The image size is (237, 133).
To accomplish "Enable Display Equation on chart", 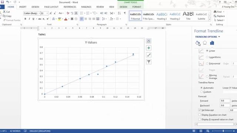I will tap(200, 115).
